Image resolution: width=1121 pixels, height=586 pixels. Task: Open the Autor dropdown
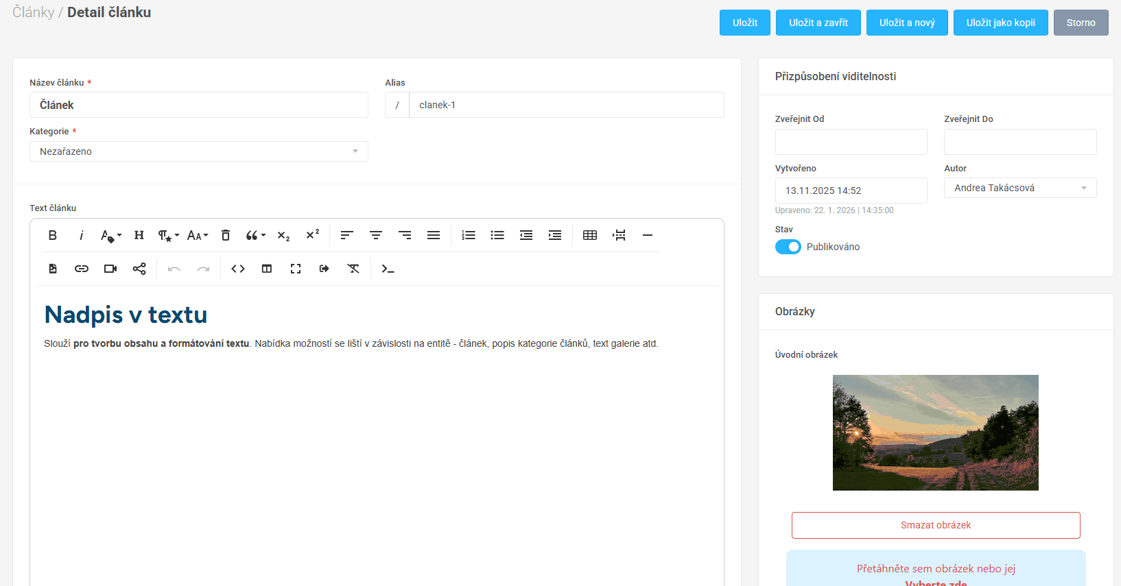tap(1019, 188)
